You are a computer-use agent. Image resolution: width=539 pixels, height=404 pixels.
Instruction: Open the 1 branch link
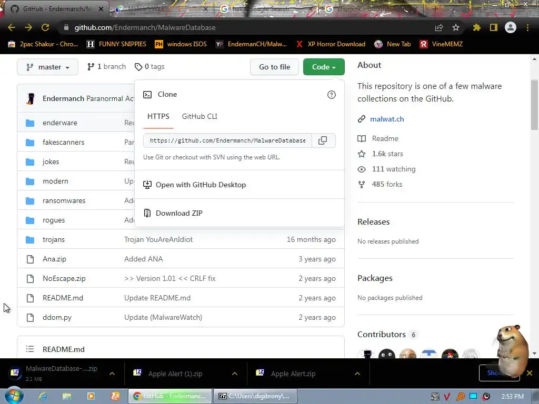pos(106,67)
